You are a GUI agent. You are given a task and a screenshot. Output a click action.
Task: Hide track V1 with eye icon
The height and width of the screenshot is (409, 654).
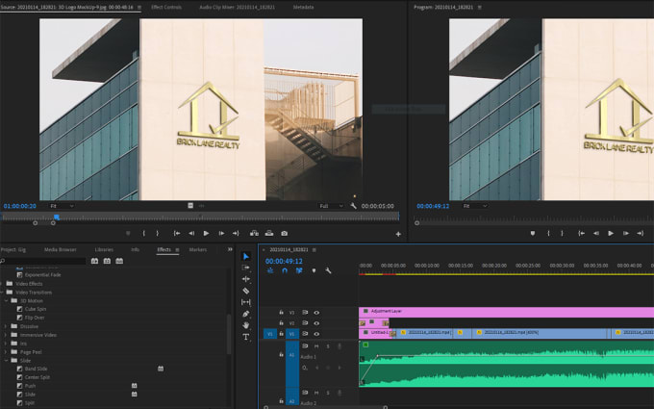tap(316, 334)
